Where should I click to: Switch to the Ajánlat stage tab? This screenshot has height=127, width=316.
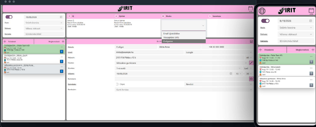(137, 16)
